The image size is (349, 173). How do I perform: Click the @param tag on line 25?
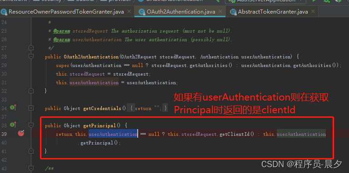click(x=62, y=31)
